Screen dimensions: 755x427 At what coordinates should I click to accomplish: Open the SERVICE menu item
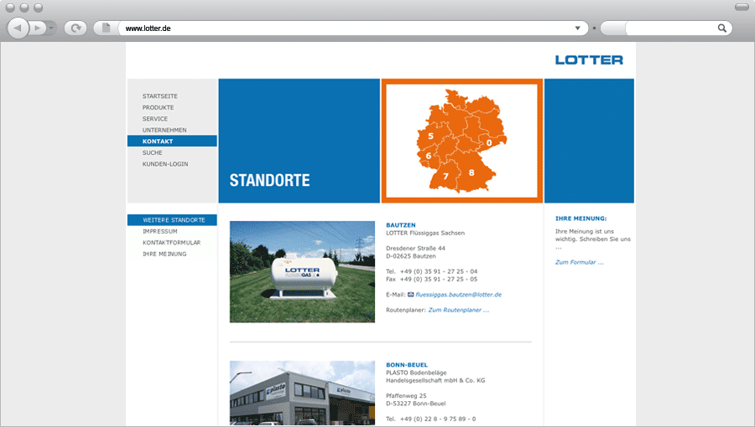[x=155, y=119]
